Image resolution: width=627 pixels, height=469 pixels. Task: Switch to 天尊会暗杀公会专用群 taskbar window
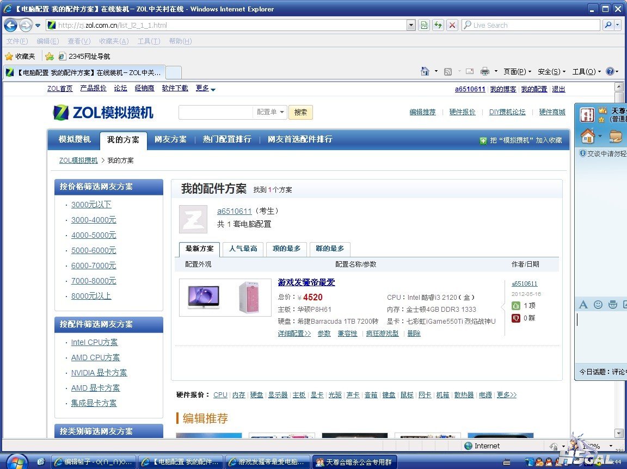click(355, 462)
